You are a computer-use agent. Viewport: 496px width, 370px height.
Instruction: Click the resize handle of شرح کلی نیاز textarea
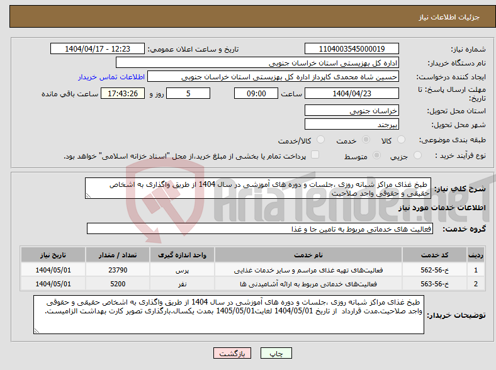click(88, 196)
